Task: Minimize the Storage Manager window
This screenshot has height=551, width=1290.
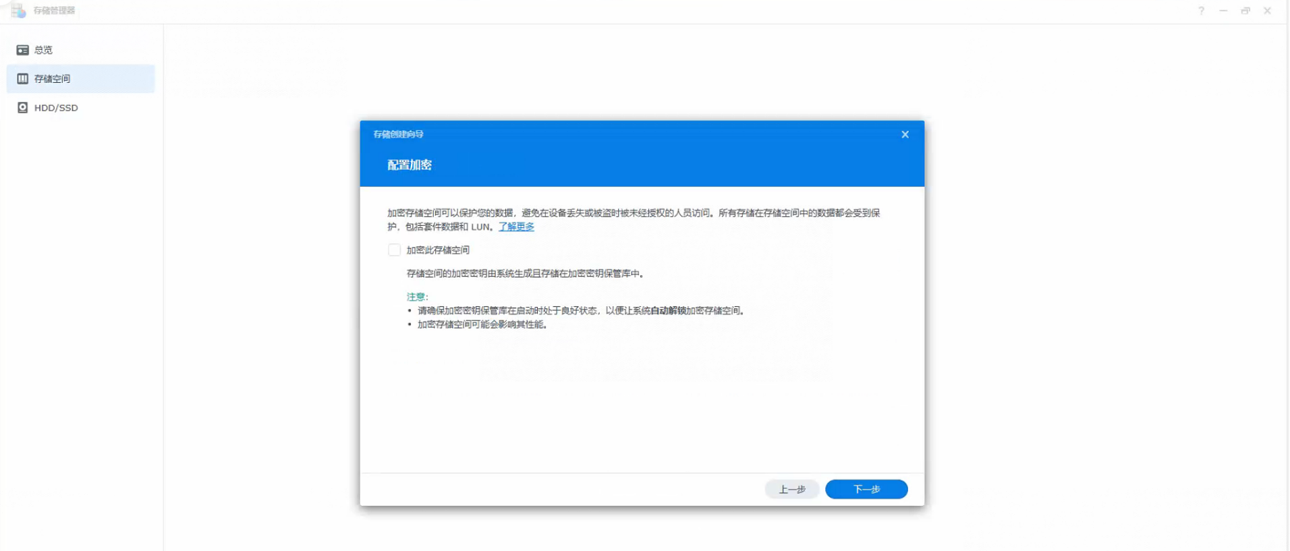Action: 1223,11
